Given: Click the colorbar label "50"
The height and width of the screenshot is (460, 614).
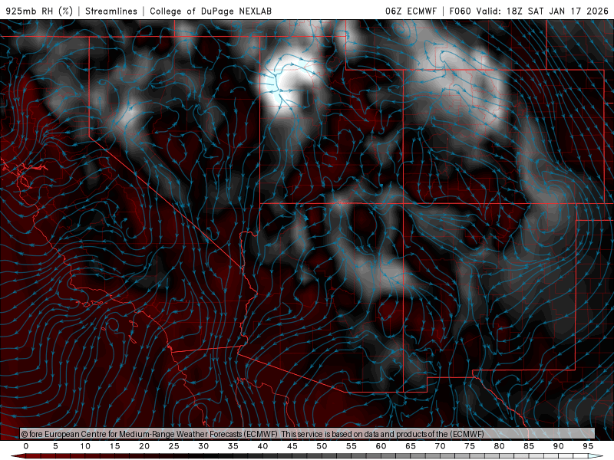Looking at the screenshot, I should click(322, 446).
